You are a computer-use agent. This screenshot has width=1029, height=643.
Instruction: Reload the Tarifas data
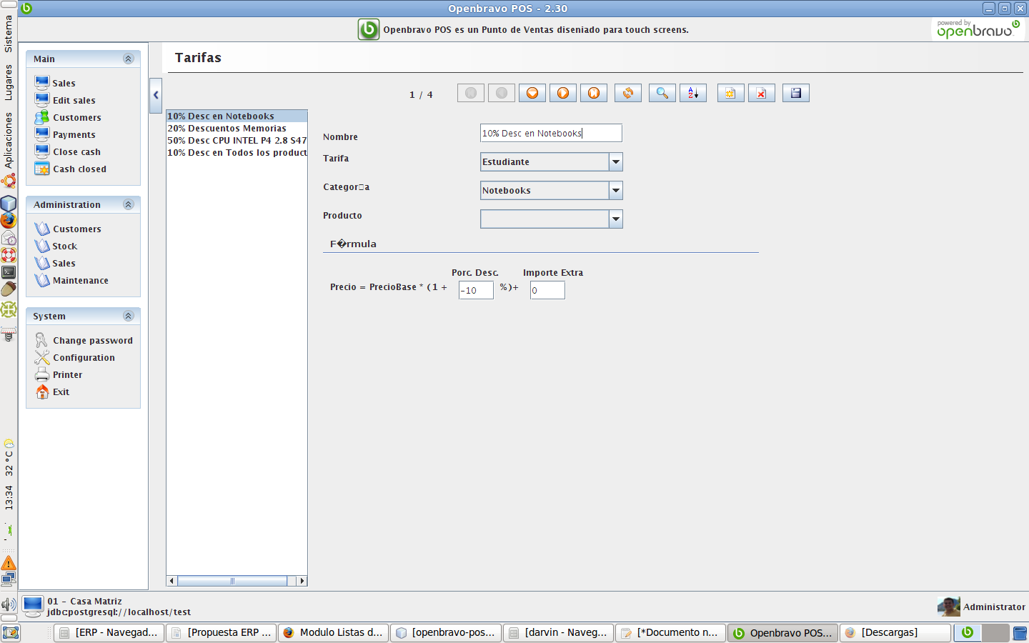pos(628,93)
